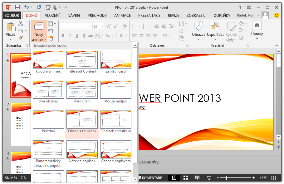Open the SOUBOR file tab
The image size is (284, 184).
[12, 15]
